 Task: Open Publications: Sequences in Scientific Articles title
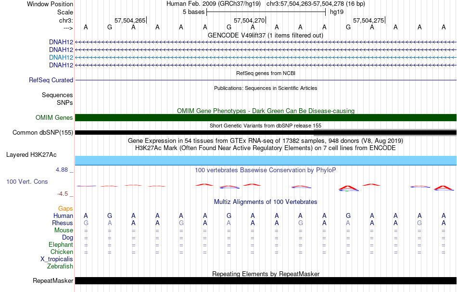click(266, 88)
